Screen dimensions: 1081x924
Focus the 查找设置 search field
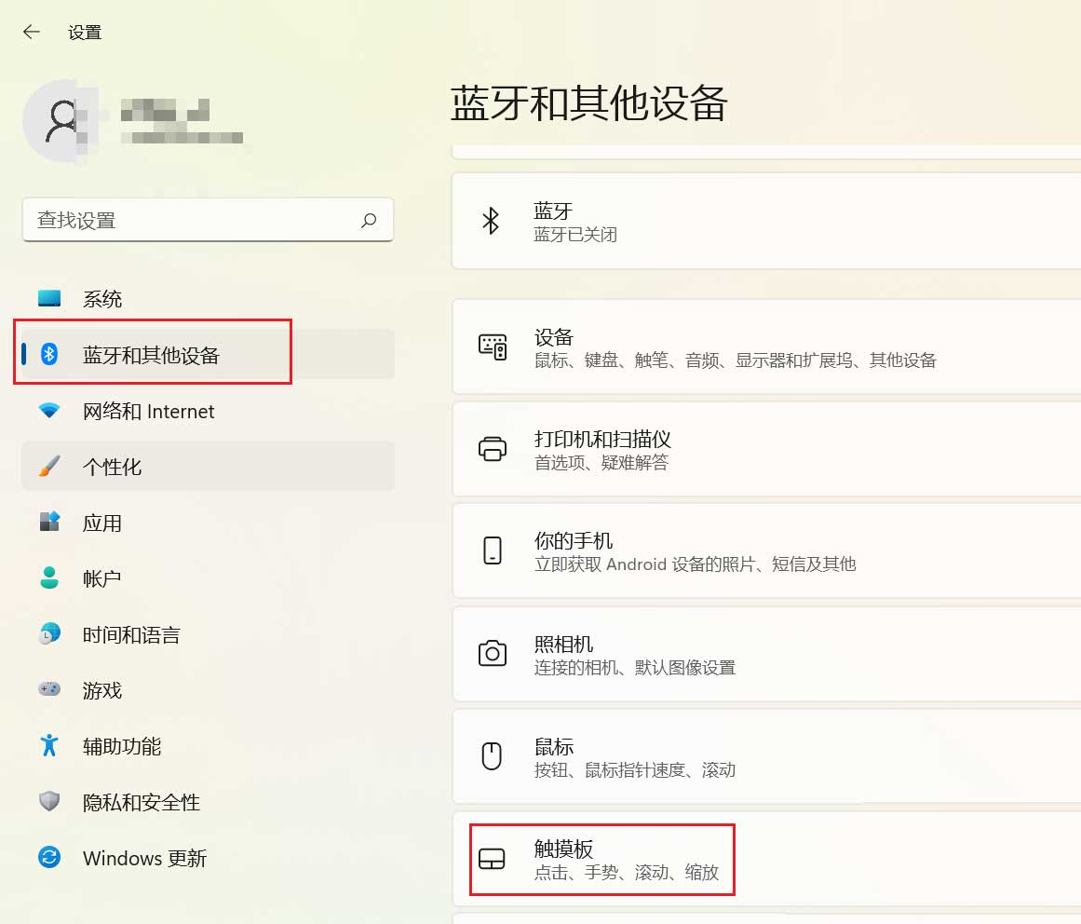(208, 220)
